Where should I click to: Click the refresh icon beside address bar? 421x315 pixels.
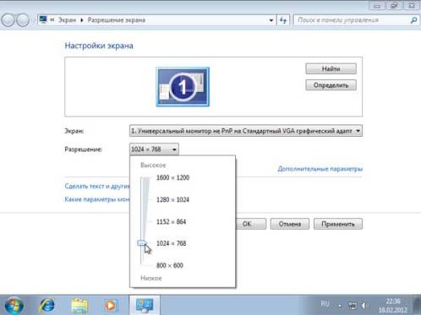(283, 20)
